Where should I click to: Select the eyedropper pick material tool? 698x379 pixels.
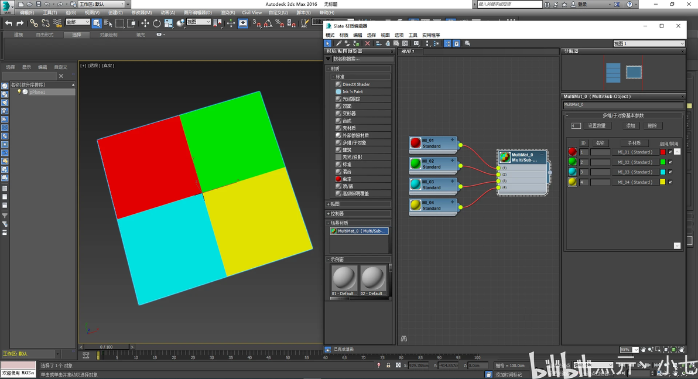pyautogui.click(x=338, y=43)
